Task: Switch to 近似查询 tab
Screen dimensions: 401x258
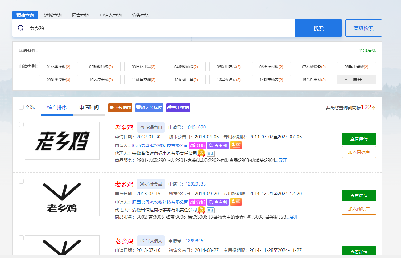Action: point(53,15)
